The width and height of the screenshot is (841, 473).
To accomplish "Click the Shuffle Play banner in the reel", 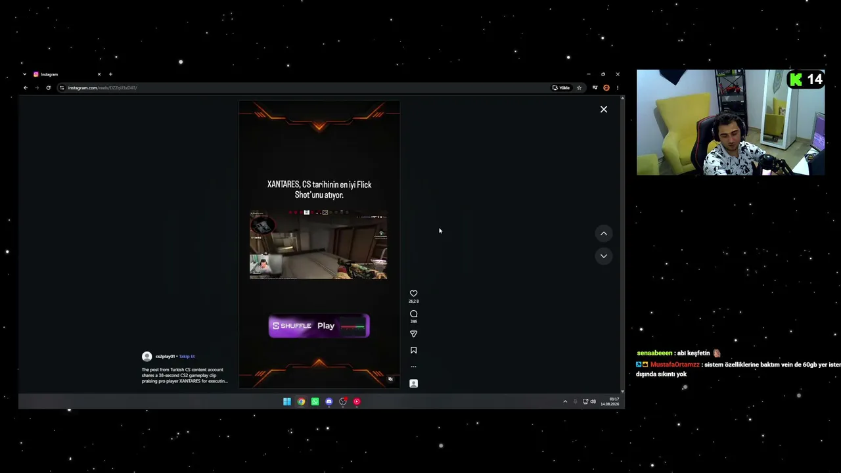I will pyautogui.click(x=319, y=326).
